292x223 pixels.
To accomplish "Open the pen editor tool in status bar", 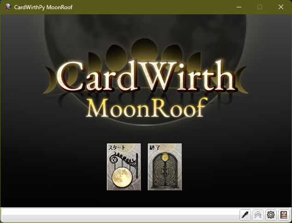I will tap(245, 215).
